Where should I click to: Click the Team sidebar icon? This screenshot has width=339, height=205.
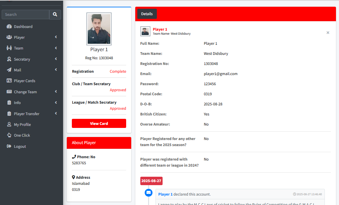[9, 48]
